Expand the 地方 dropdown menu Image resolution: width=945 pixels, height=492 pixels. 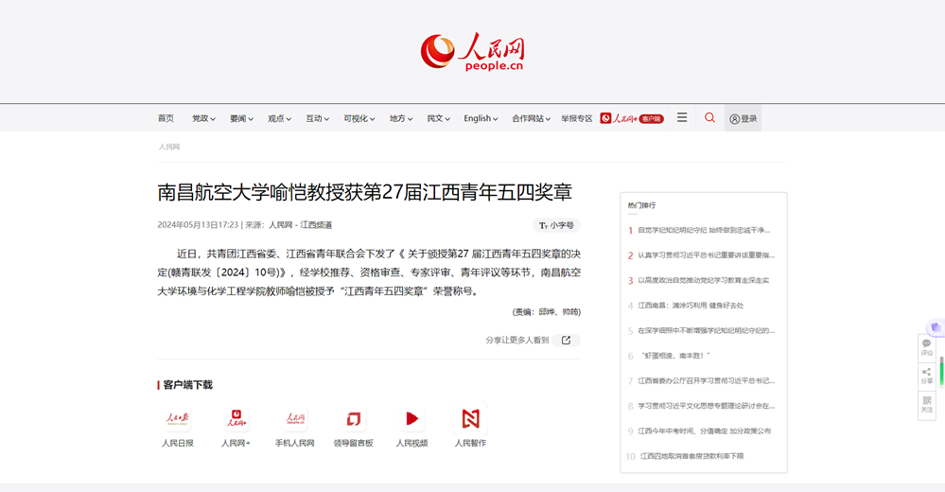pyautogui.click(x=401, y=119)
